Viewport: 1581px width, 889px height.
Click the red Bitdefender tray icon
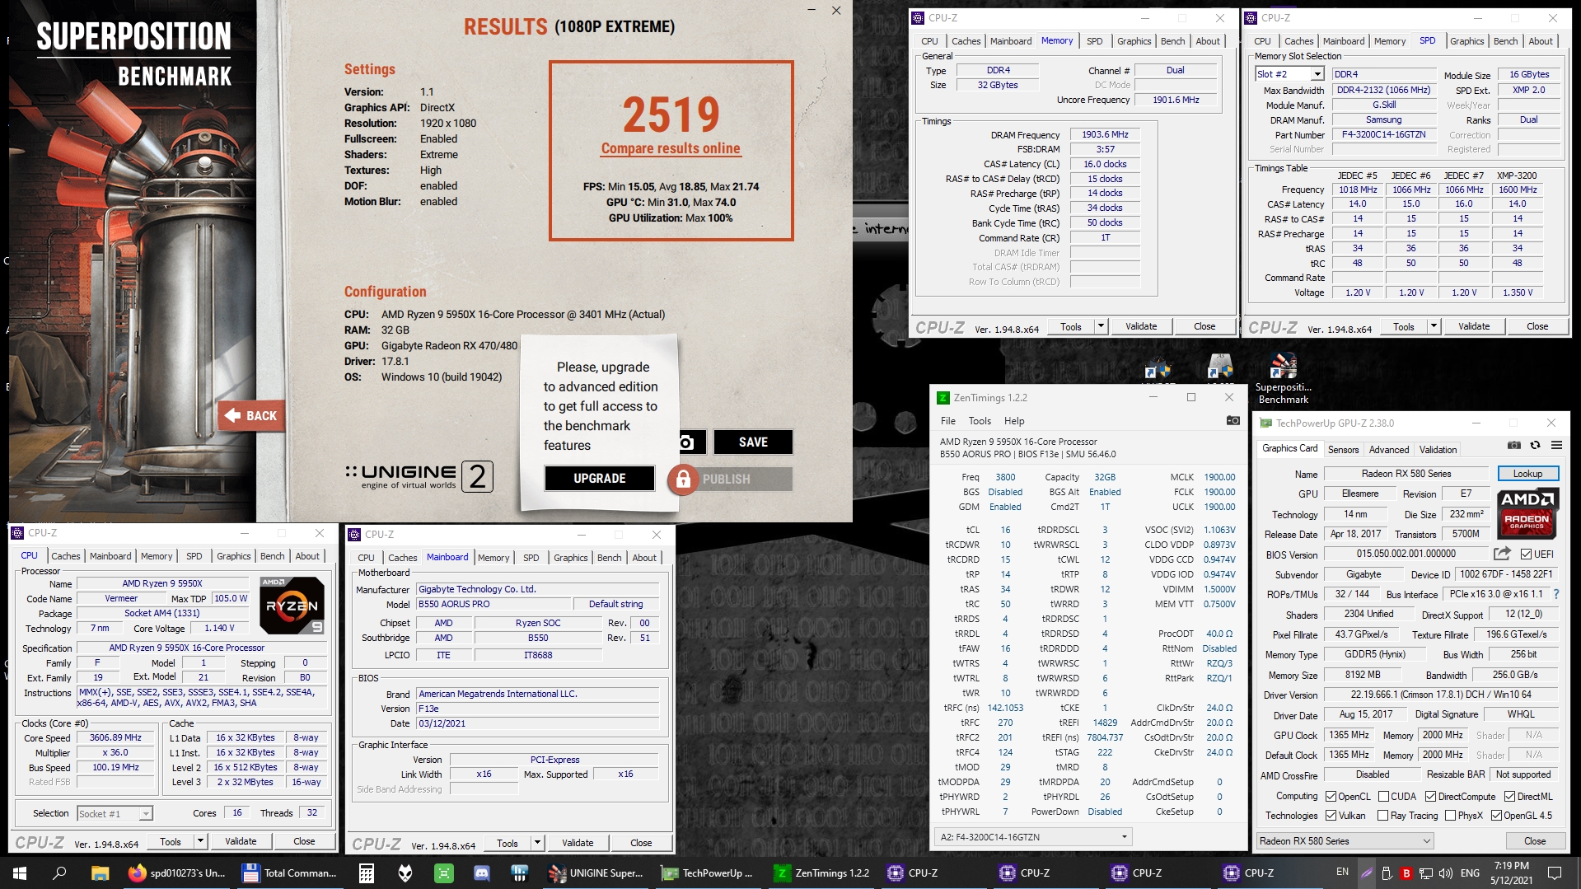coord(1406,873)
